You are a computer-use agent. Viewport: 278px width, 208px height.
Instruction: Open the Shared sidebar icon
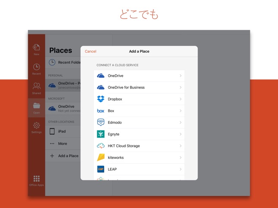coord(36,86)
